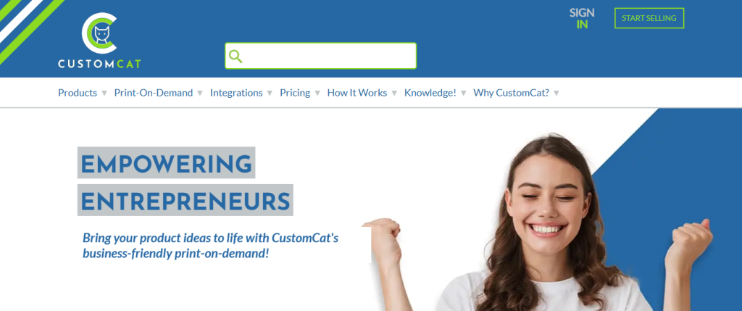Expand the Why CustomCat? dropdown arrow

pos(556,94)
